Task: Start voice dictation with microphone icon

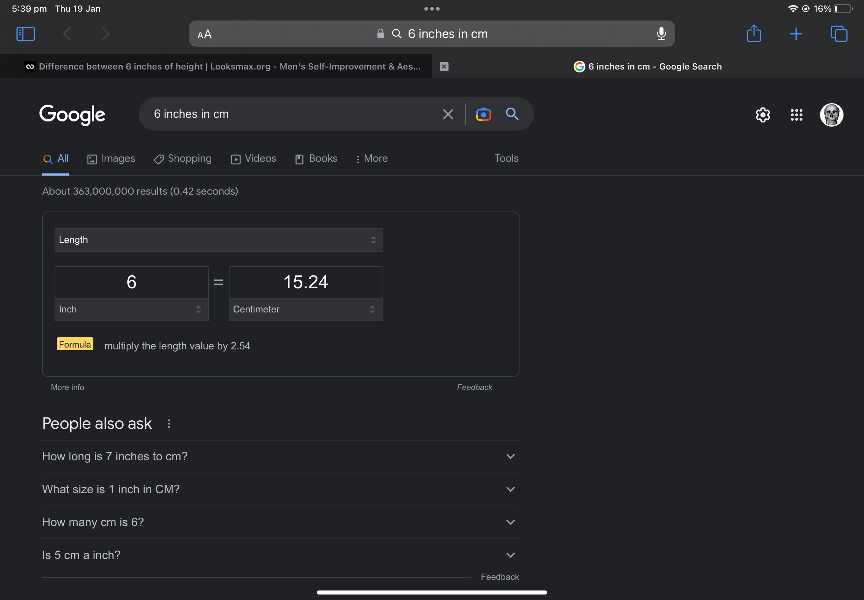Action: (x=661, y=34)
